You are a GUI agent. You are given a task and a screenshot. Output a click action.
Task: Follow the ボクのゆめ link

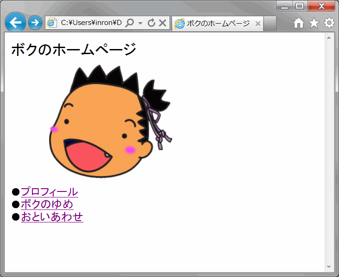tap(47, 204)
